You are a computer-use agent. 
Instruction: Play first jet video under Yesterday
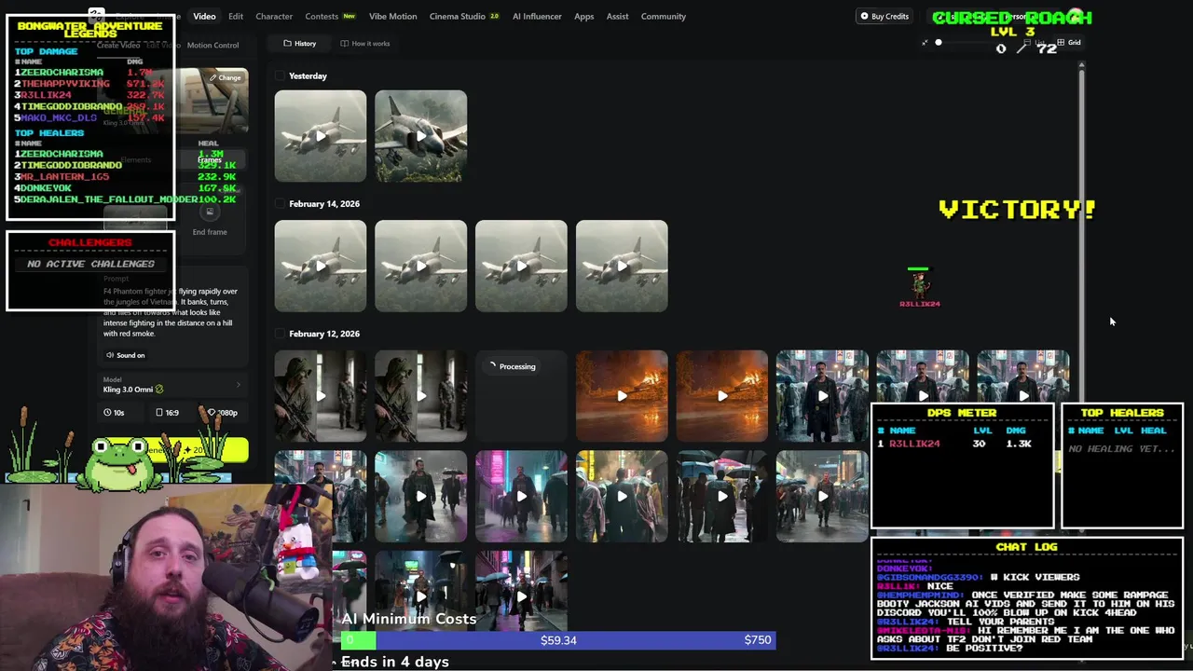tap(321, 136)
